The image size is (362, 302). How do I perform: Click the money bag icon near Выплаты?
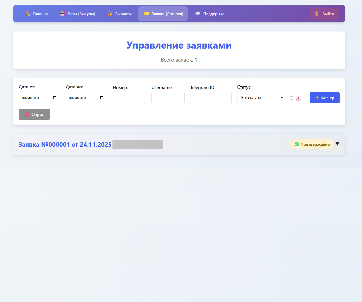pyautogui.click(x=110, y=14)
